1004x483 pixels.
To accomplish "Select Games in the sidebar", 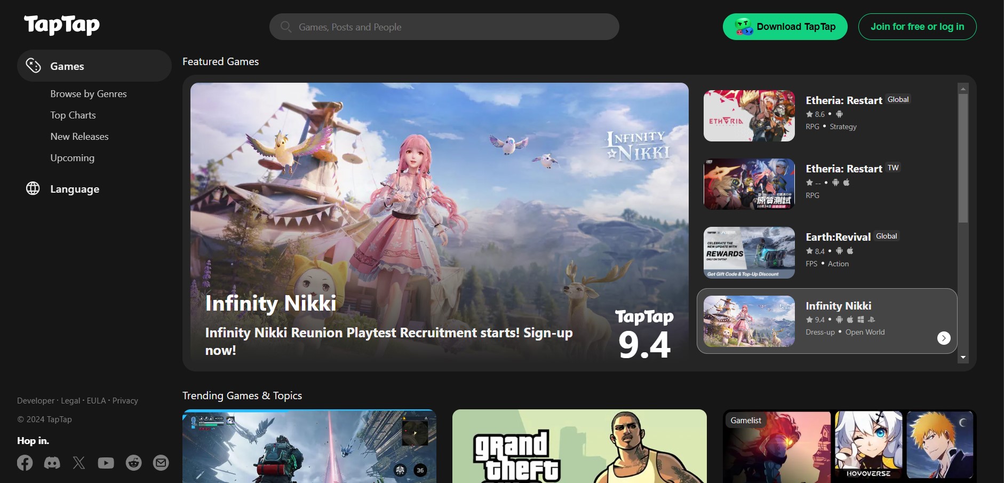I will (94, 66).
